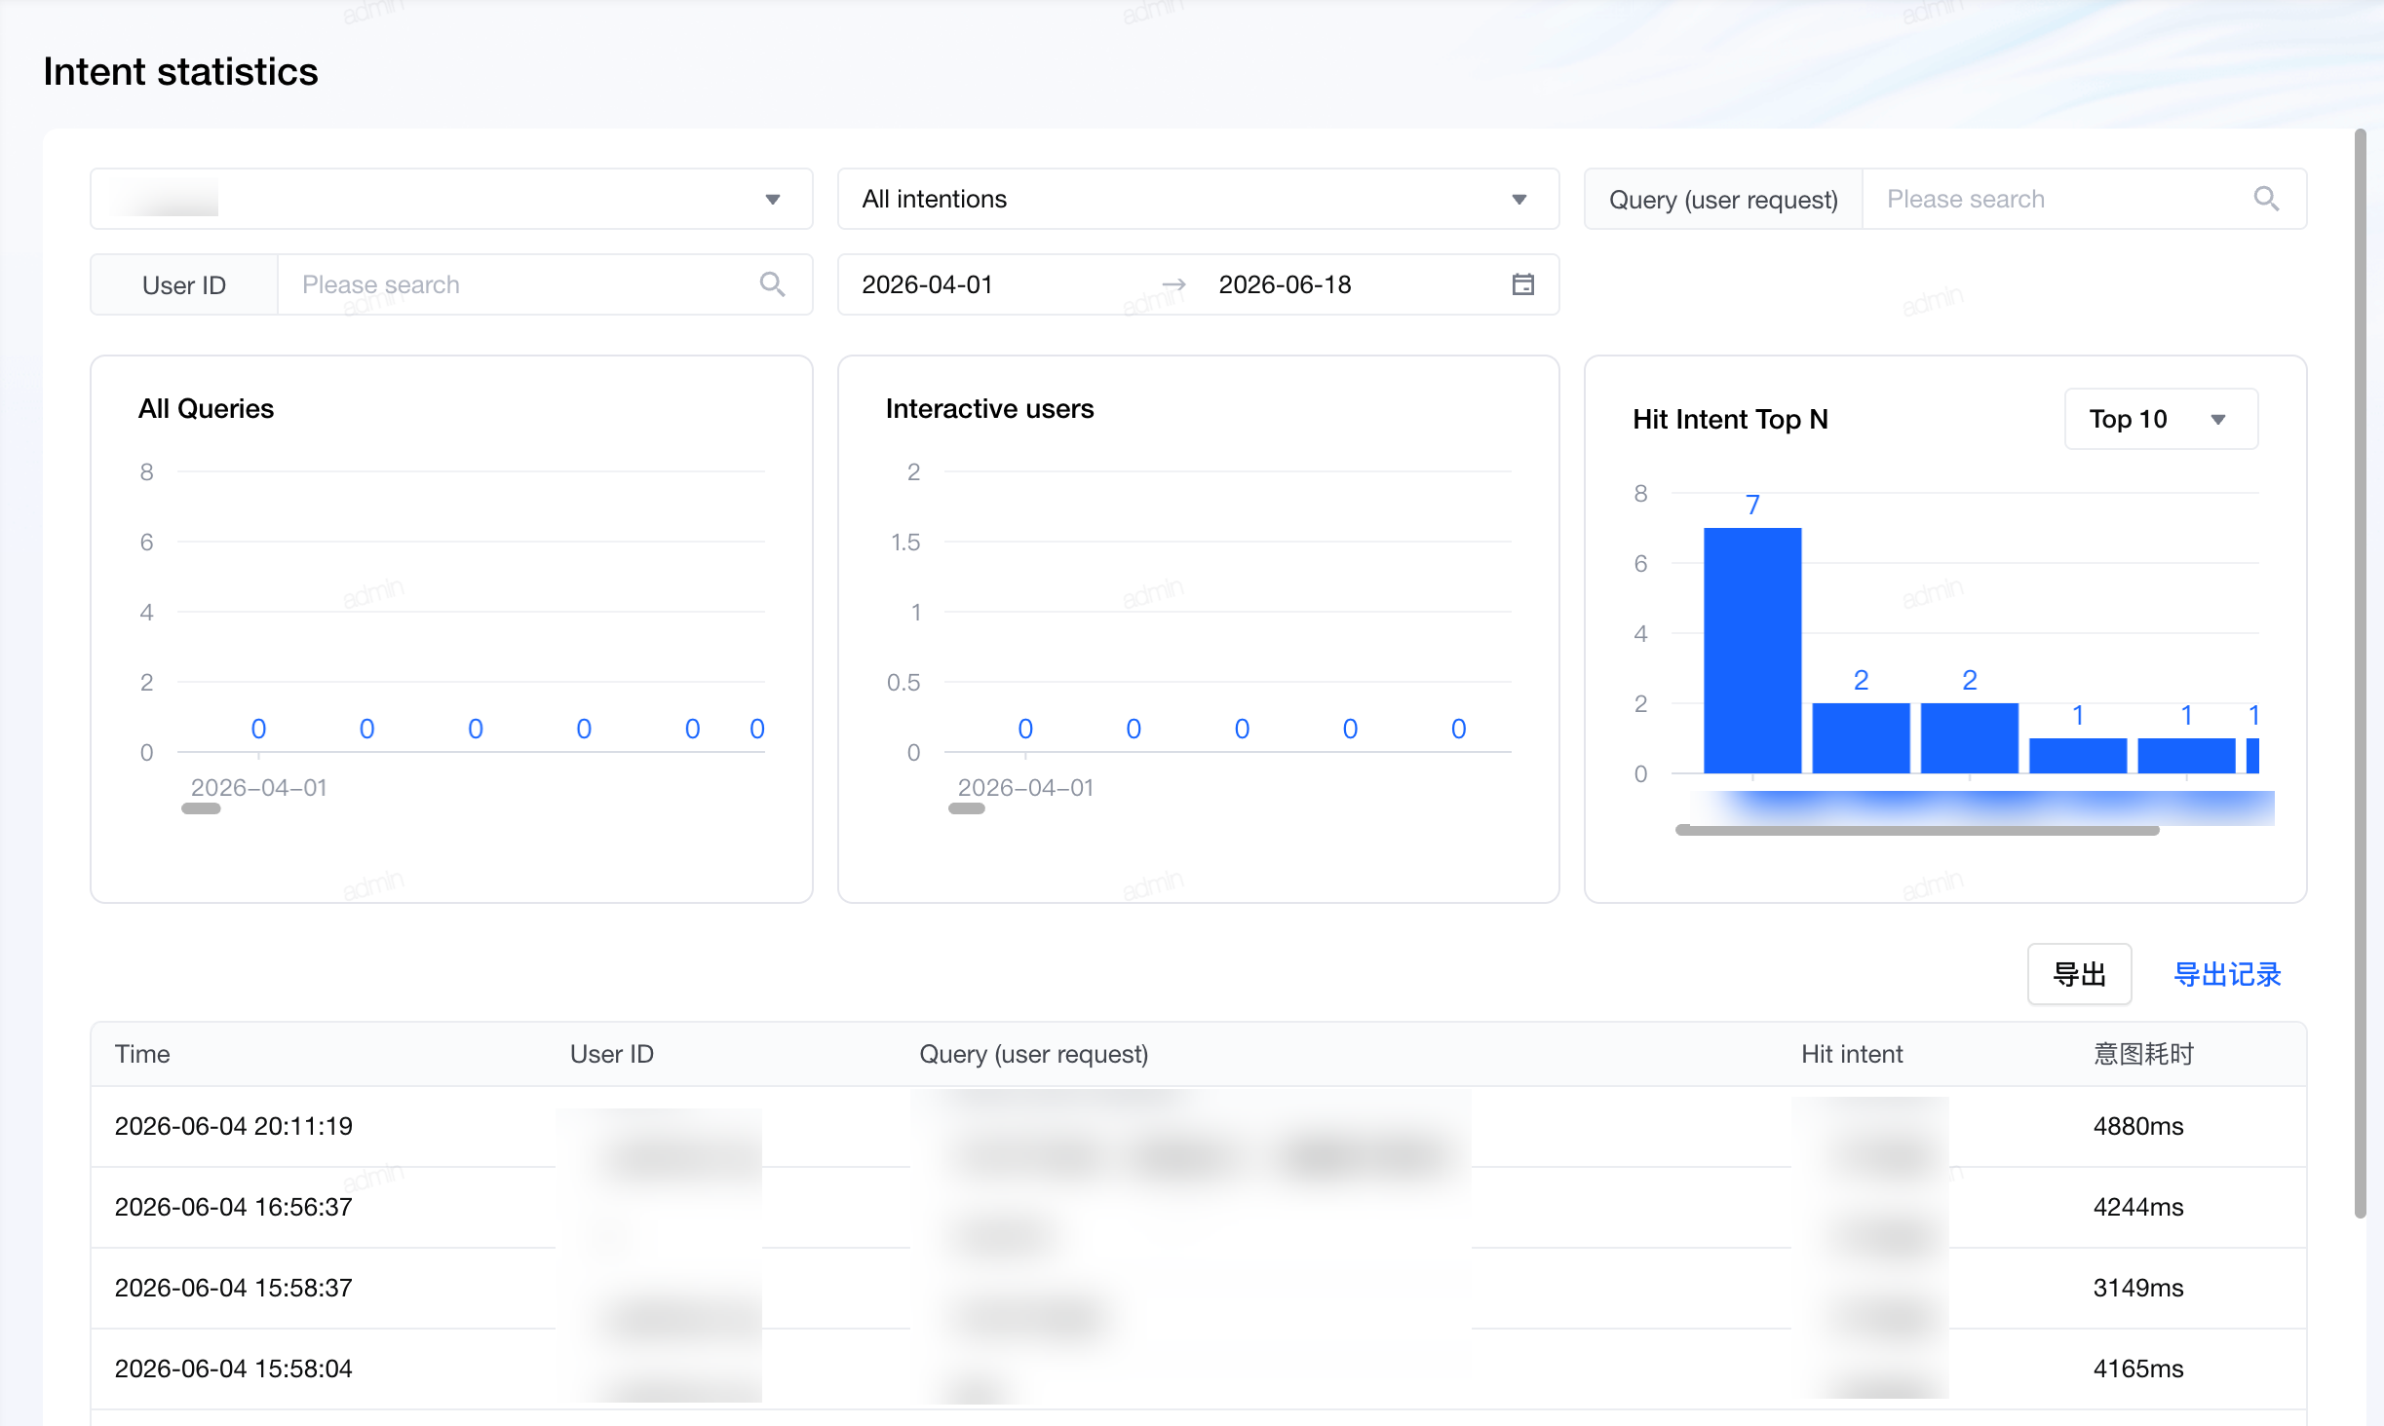Select the start date 2026-04-01 field
The height and width of the screenshot is (1426, 2384).
pos(994,284)
